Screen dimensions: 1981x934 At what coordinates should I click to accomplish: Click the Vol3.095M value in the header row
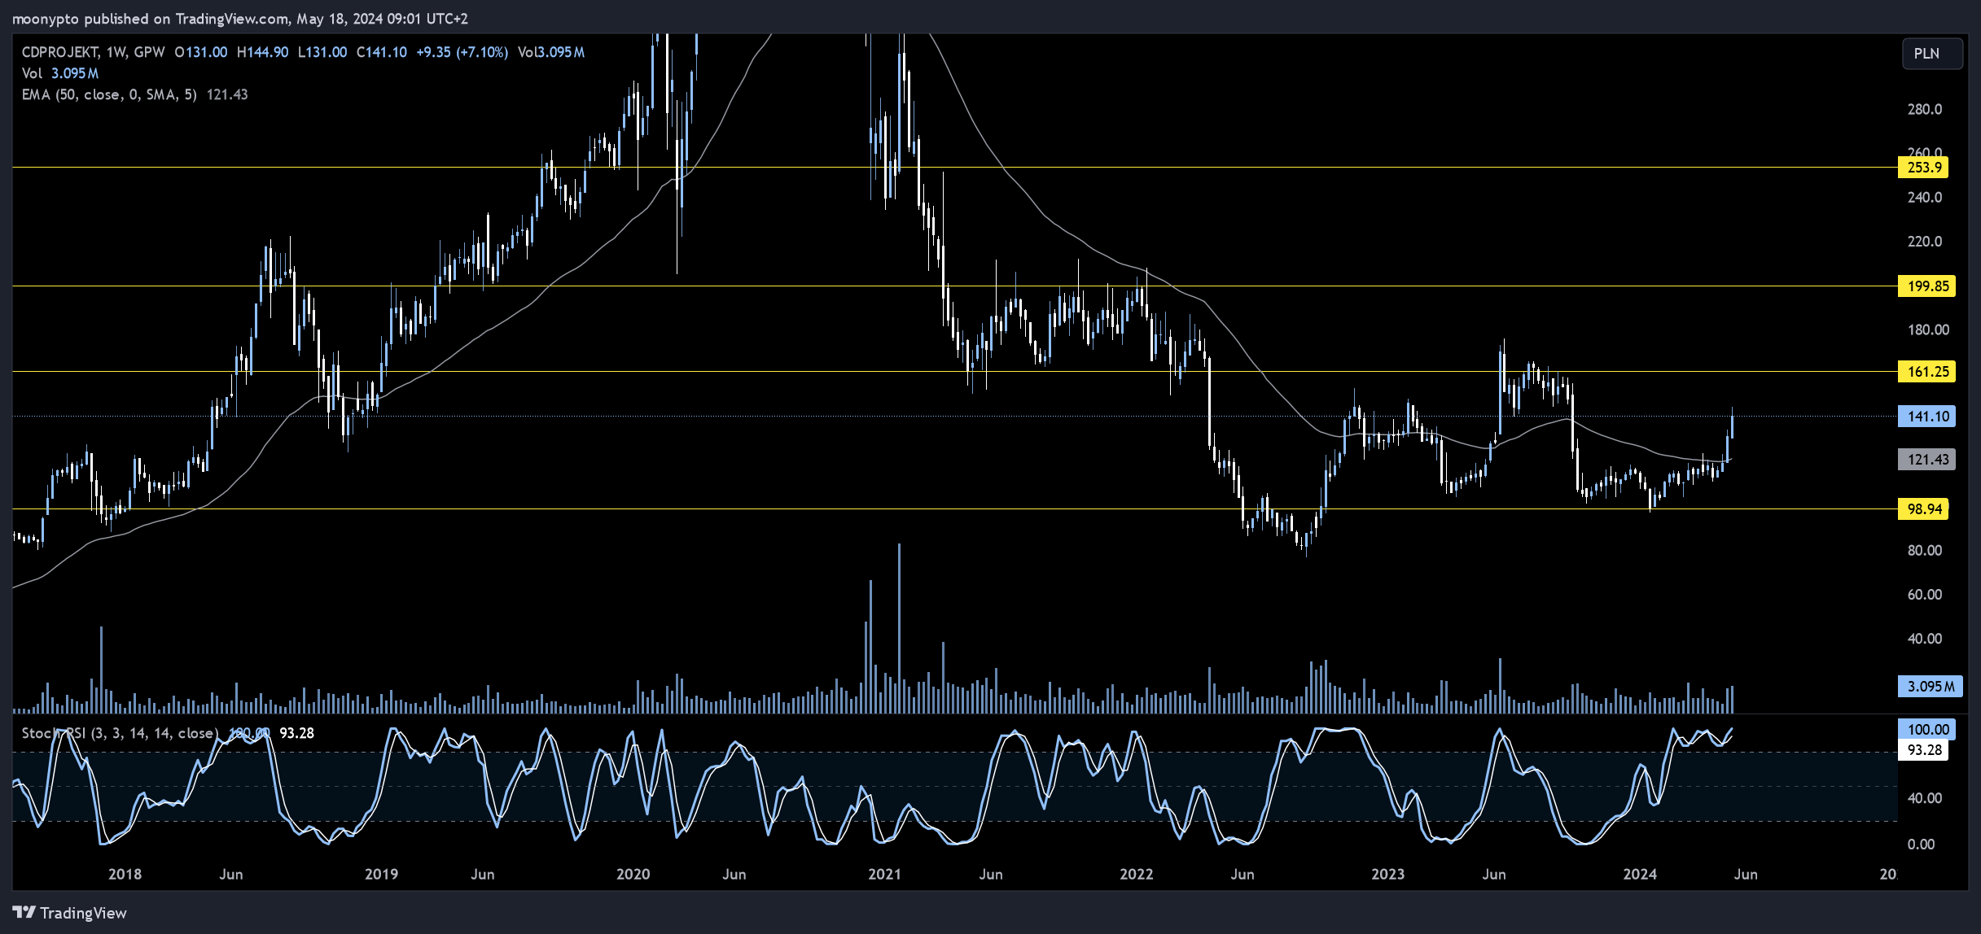(x=551, y=52)
